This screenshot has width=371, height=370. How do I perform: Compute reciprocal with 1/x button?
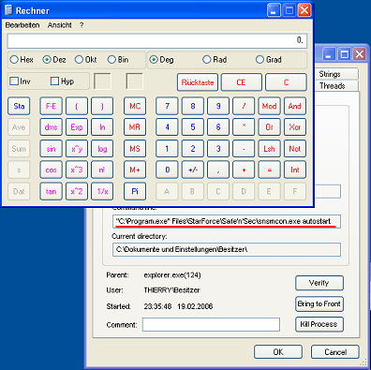tap(102, 191)
